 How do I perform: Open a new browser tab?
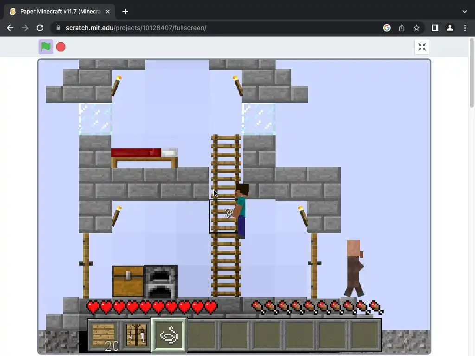[x=125, y=12]
